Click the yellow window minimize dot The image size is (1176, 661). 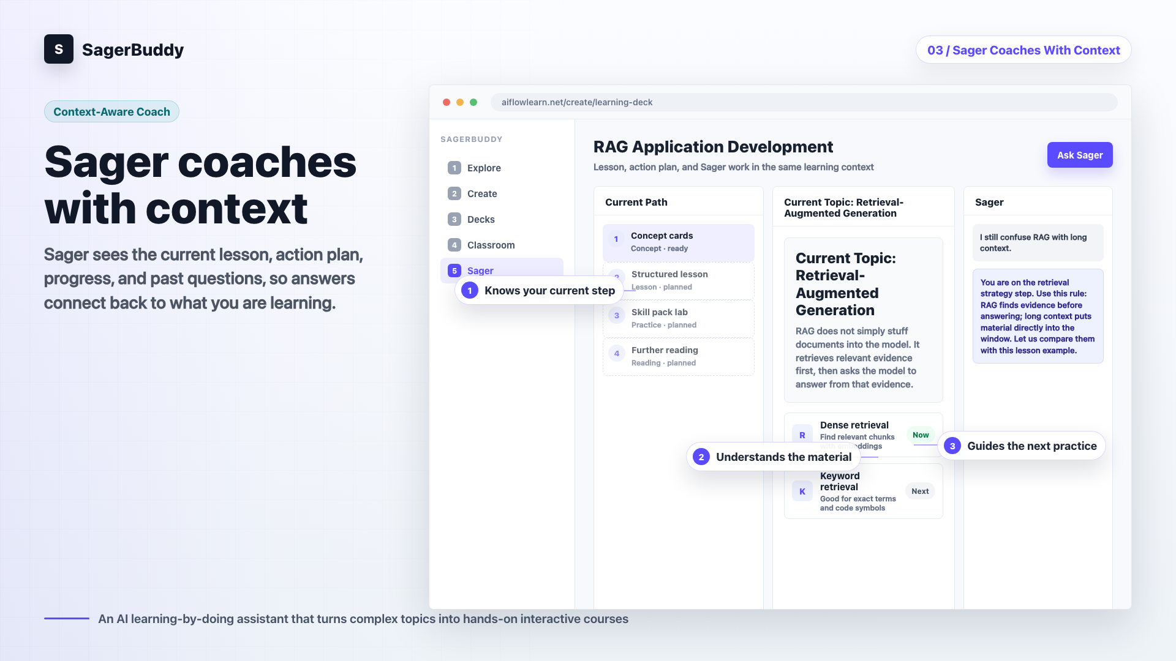pos(460,102)
